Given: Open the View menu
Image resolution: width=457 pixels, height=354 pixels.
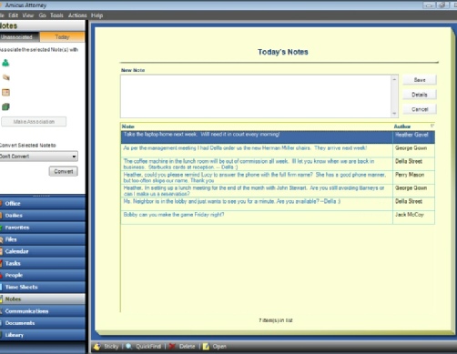Looking at the screenshot, I should 28,15.
